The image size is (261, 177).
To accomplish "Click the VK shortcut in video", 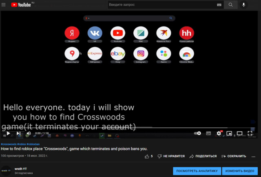I will 95,34.
